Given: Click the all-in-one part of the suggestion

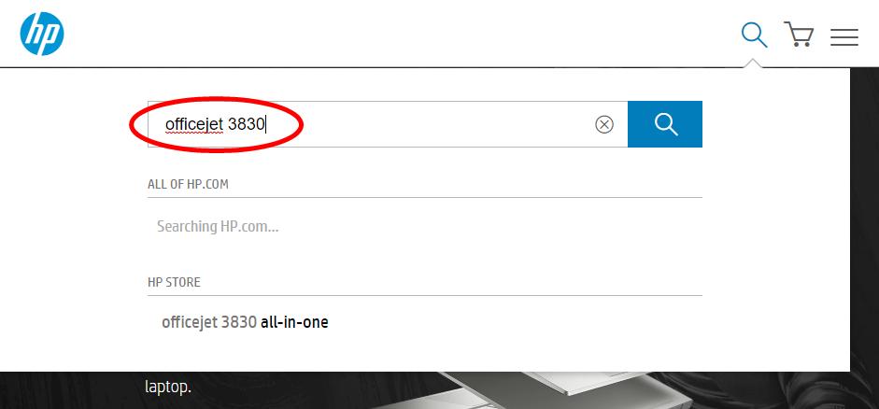Looking at the screenshot, I should click(294, 322).
